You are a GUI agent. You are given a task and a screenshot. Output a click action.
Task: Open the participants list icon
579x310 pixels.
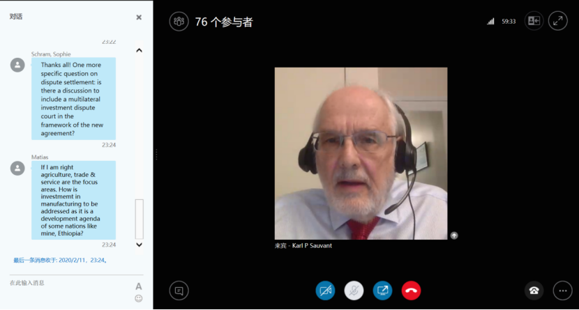click(179, 22)
